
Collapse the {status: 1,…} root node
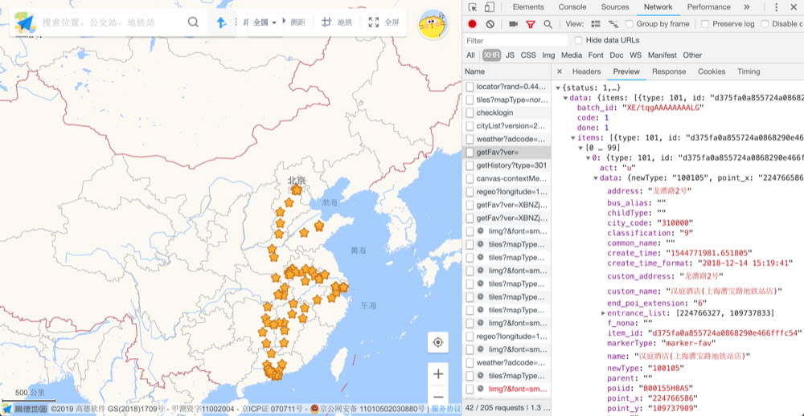pyautogui.click(x=558, y=88)
